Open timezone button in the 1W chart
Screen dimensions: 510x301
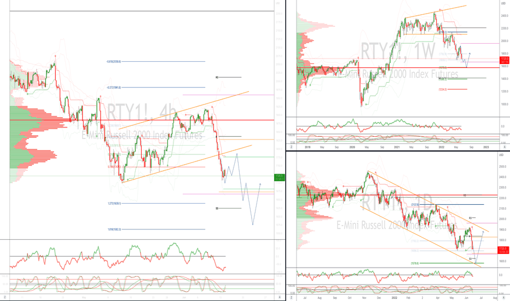(292, 147)
